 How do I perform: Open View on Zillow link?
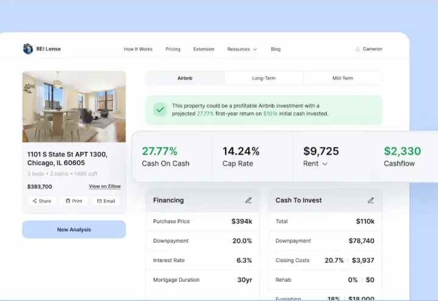105,186
